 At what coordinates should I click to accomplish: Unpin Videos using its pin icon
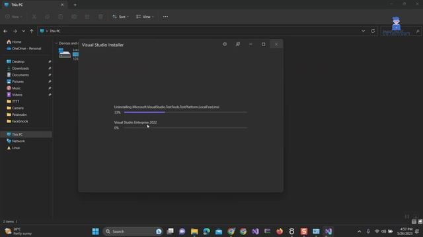click(50, 95)
